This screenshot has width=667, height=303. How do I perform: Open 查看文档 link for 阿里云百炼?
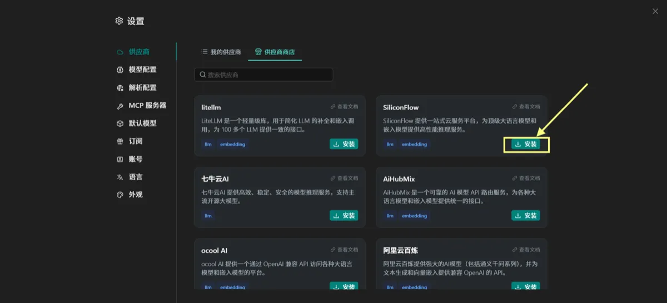click(x=526, y=250)
